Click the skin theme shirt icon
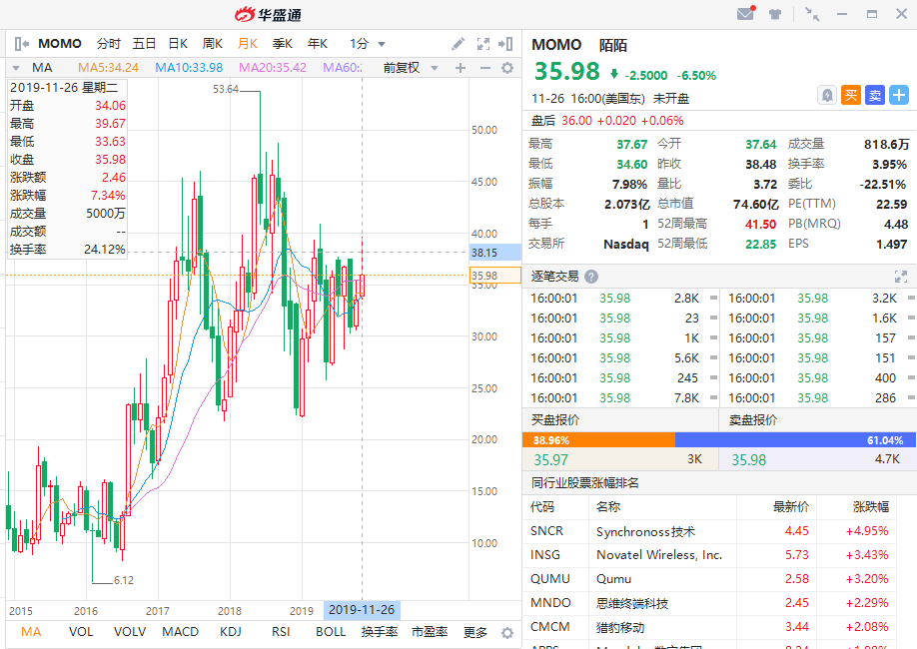This screenshot has width=917, height=649. tap(775, 14)
